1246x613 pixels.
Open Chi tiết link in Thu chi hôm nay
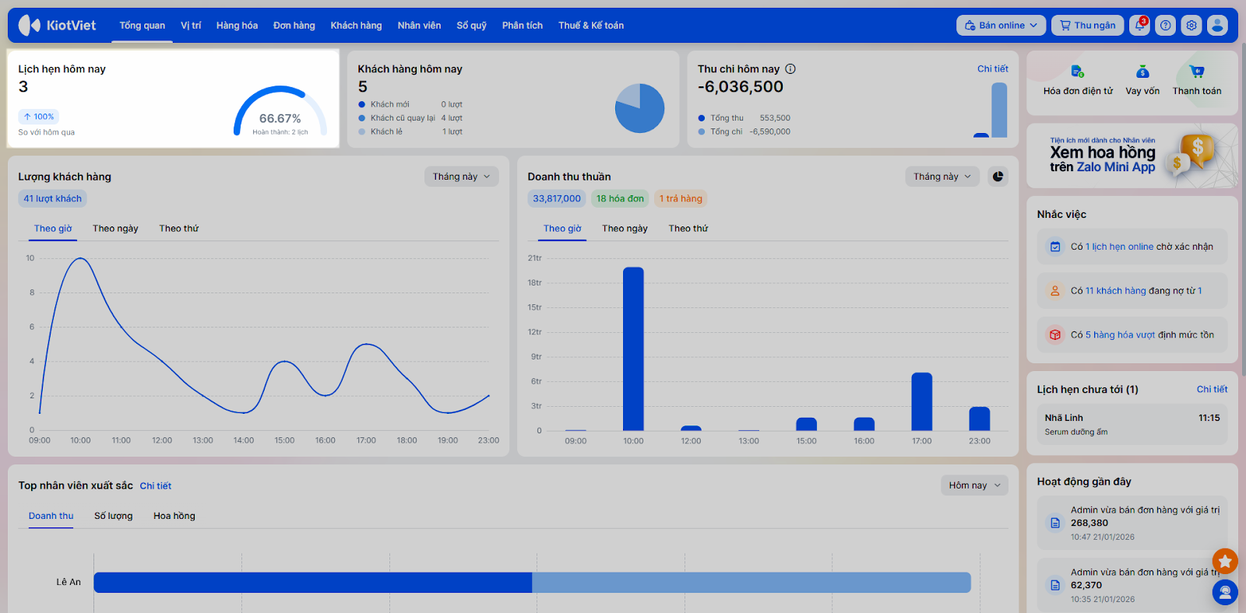tap(992, 69)
